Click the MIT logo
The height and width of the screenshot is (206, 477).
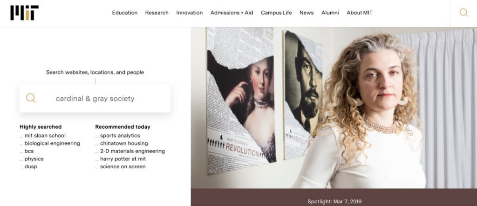pyautogui.click(x=24, y=13)
